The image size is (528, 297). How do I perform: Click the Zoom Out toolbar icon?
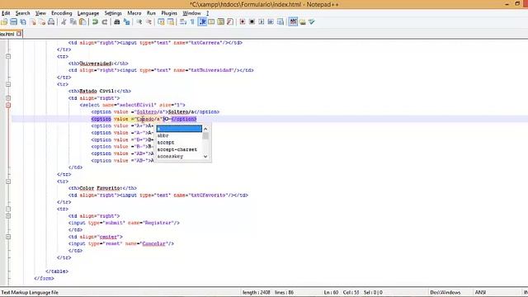[x=148, y=22]
